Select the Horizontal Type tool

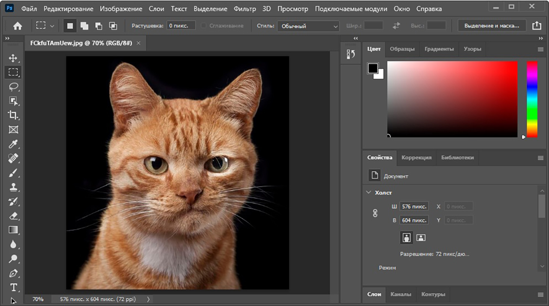coord(13,287)
